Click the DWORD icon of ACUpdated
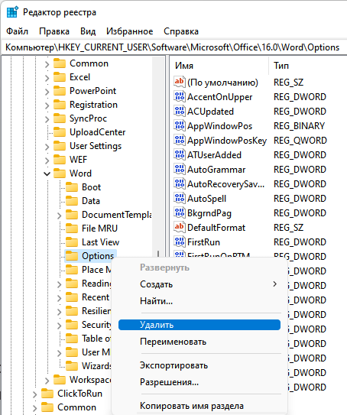 pyautogui.click(x=179, y=111)
